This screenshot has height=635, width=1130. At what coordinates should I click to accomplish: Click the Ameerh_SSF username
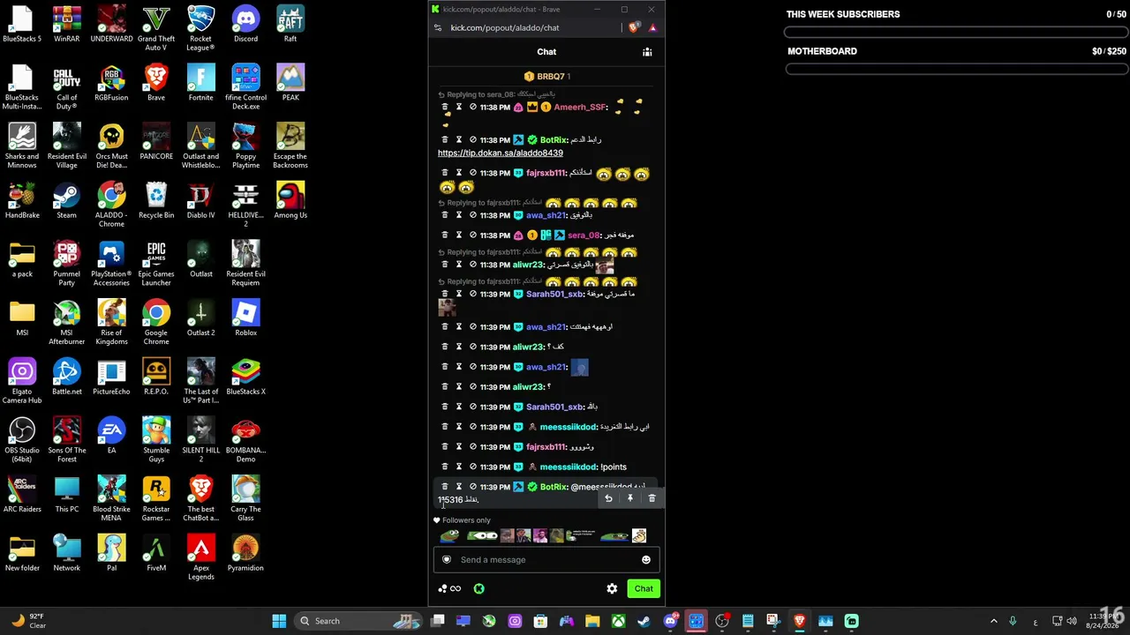579,108
